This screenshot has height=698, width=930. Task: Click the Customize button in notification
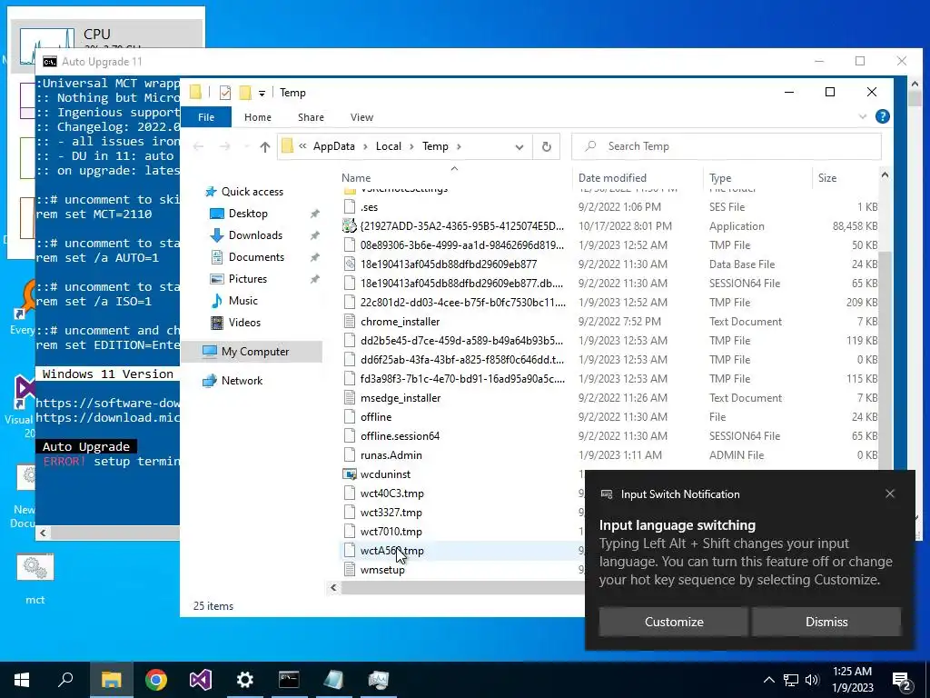[x=674, y=622]
